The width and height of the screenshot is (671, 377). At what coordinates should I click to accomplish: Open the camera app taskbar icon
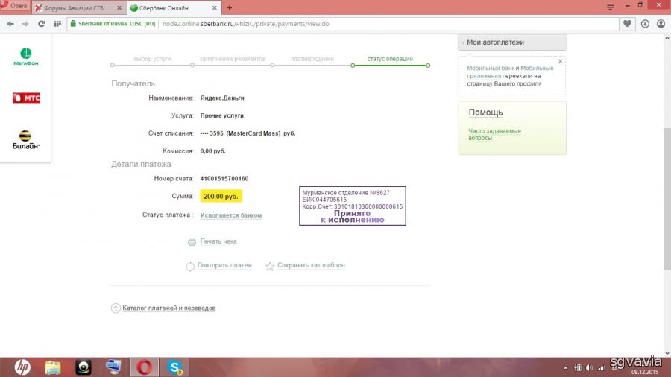pyautogui.click(x=84, y=367)
